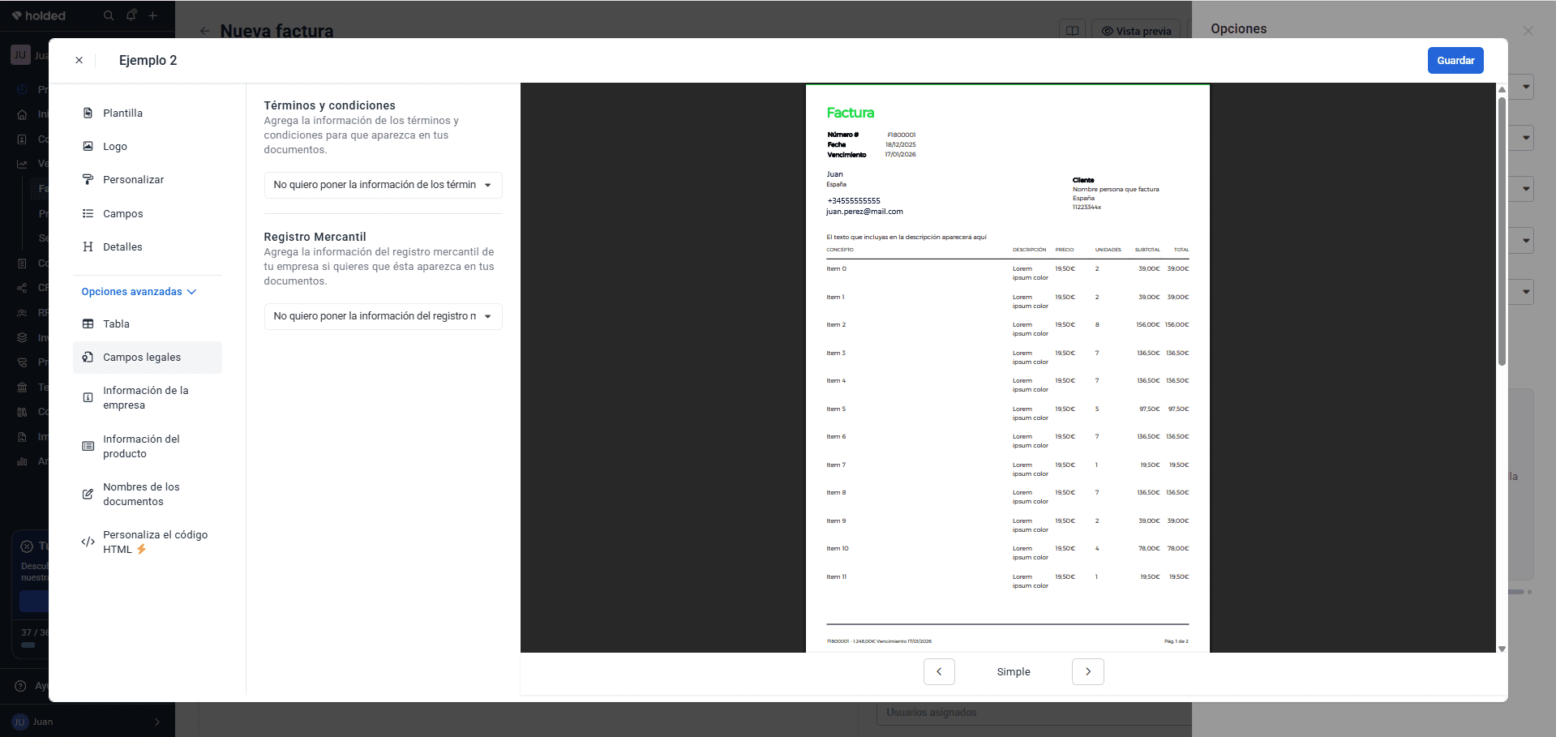The width and height of the screenshot is (1556, 737).
Task: Open Información del producto menu item
Action: point(147,446)
